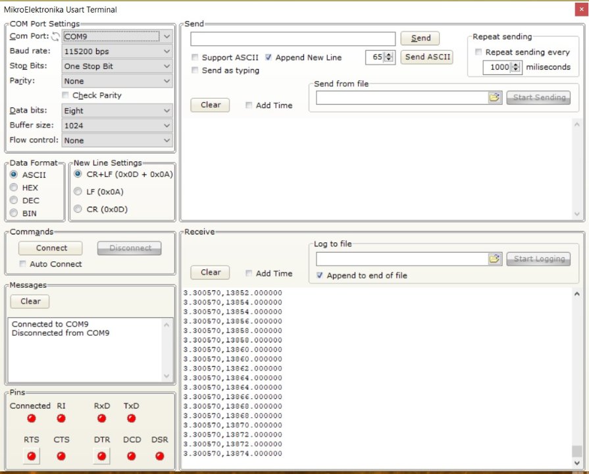
Task: Enable Repeat sending every checkbox
Action: click(478, 52)
